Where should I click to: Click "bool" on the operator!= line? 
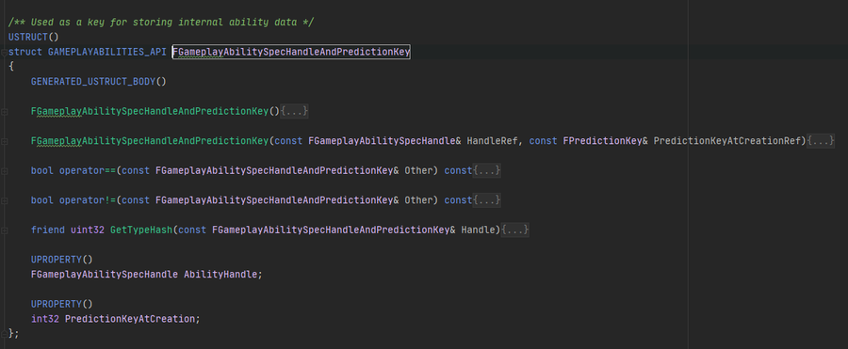[42, 200]
